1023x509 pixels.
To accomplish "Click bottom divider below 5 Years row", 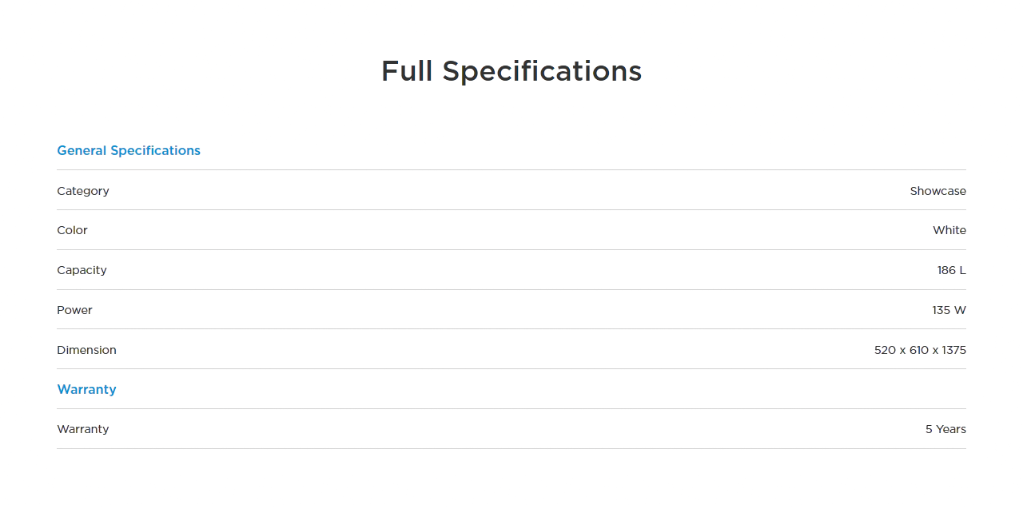I will (x=511, y=448).
